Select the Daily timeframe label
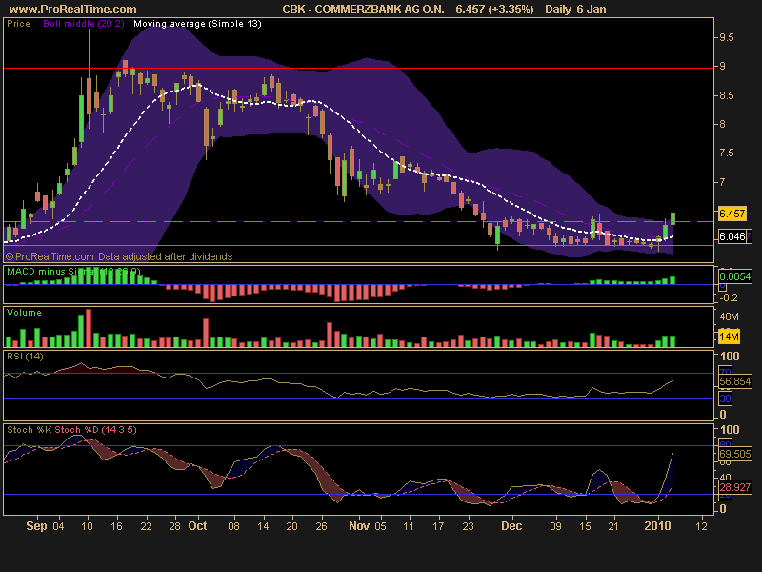 [565, 9]
